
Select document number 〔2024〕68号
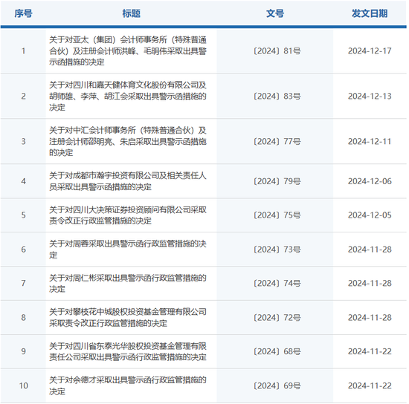point(277,352)
